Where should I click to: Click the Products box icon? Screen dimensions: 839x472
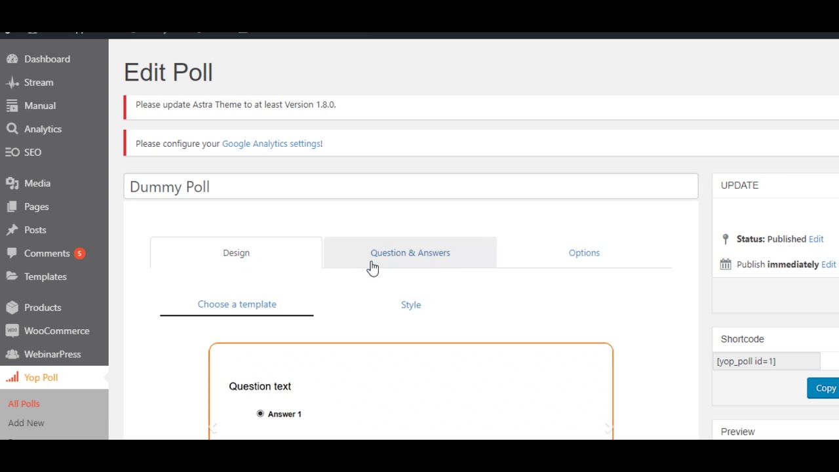[x=12, y=307]
